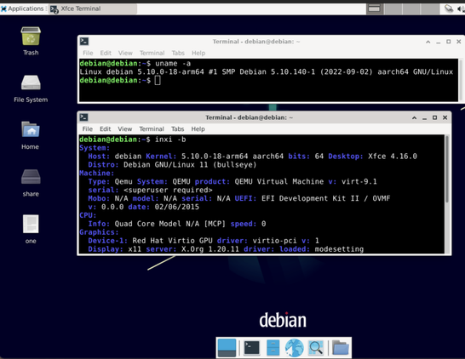
Task: Open the Home folder desktop icon
Action: [x=31, y=129]
